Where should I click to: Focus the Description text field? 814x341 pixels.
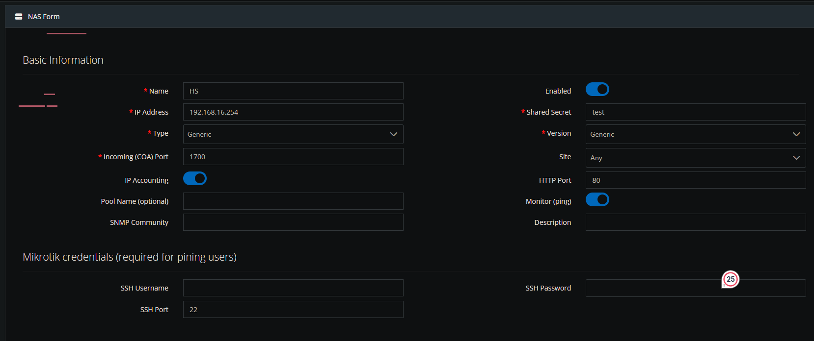click(695, 222)
